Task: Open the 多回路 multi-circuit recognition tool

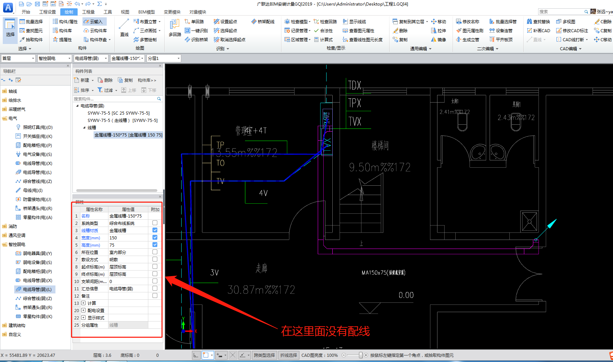Action: click(175, 28)
